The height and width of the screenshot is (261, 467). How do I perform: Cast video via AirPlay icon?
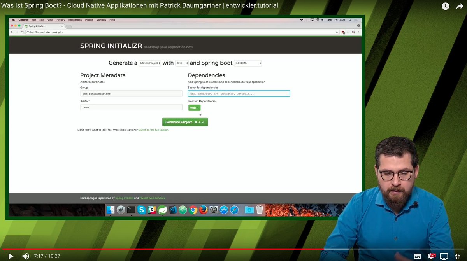point(444,256)
